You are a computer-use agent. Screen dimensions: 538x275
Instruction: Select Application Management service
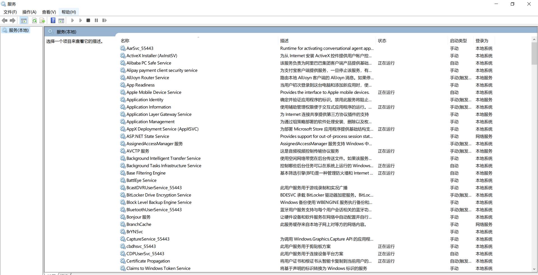click(x=150, y=122)
